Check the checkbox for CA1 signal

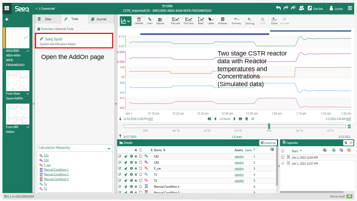point(141,156)
